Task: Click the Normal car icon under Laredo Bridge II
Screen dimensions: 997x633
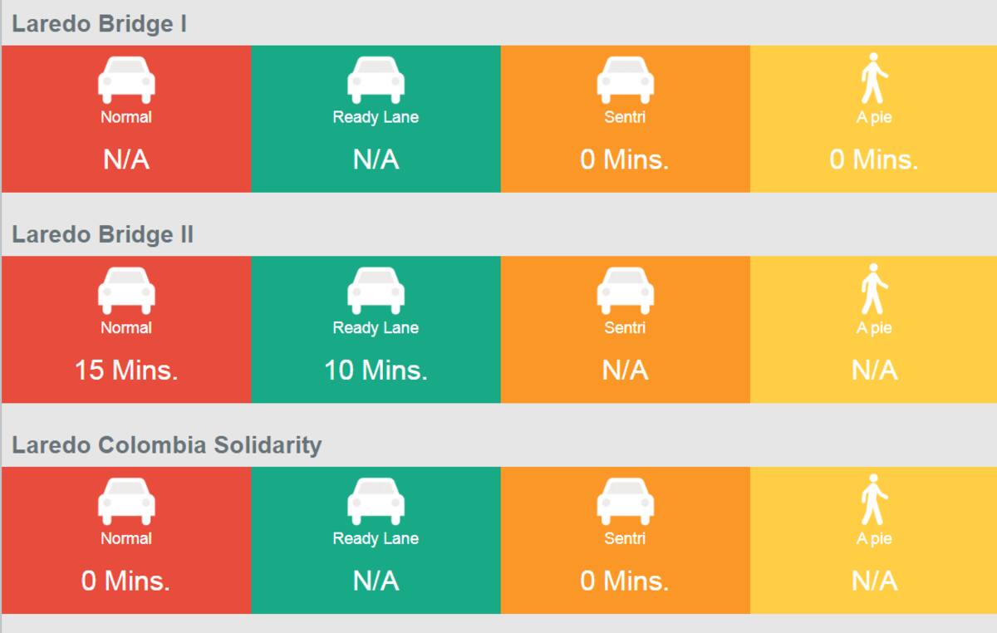Action: tap(126, 291)
